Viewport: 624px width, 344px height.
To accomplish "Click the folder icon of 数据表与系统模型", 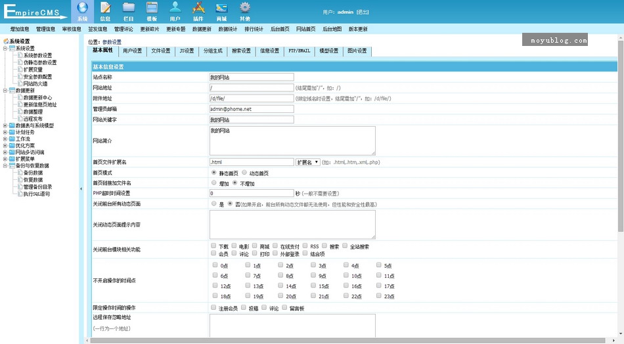I will point(12,125).
